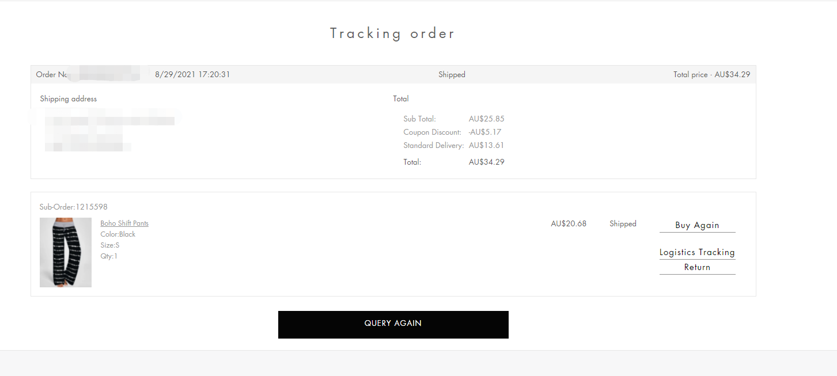Click the Buy Again button

697,225
